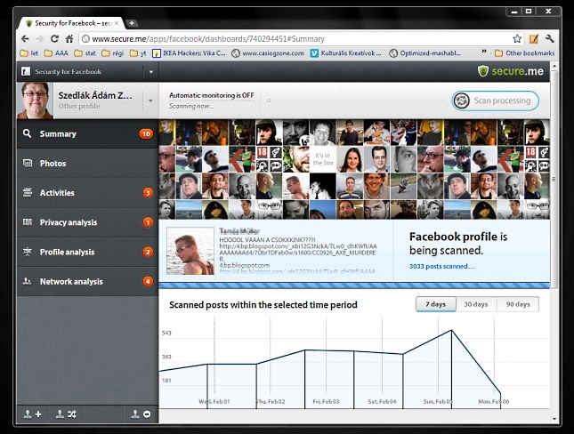This screenshot has height=434, width=574.
Task: Click the Facebook logo icon in app header
Action: coord(26,71)
